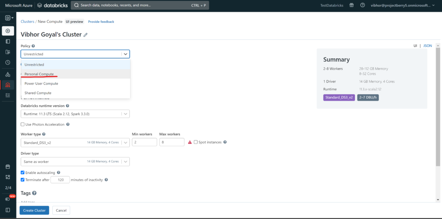Select Shared Compute policy option
Viewport: 442px width, 219px height.
[76, 93]
